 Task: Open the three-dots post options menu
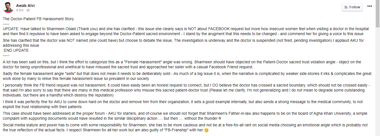369,6
